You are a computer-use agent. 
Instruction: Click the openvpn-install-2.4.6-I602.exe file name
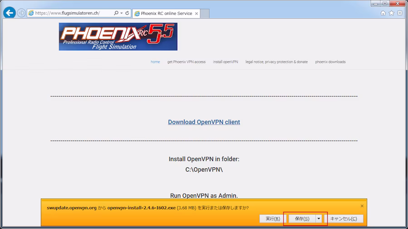click(x=141, y=208)
